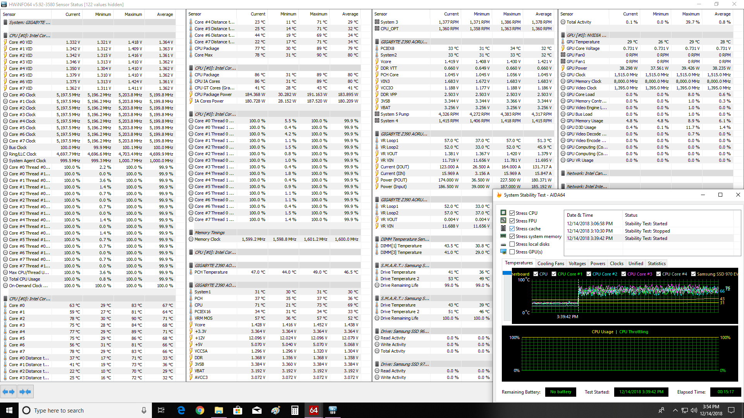Click the taskbar clock showing 3:54 PM
The width and height of the screenshot is (744, 418).
tap(711, 410)
